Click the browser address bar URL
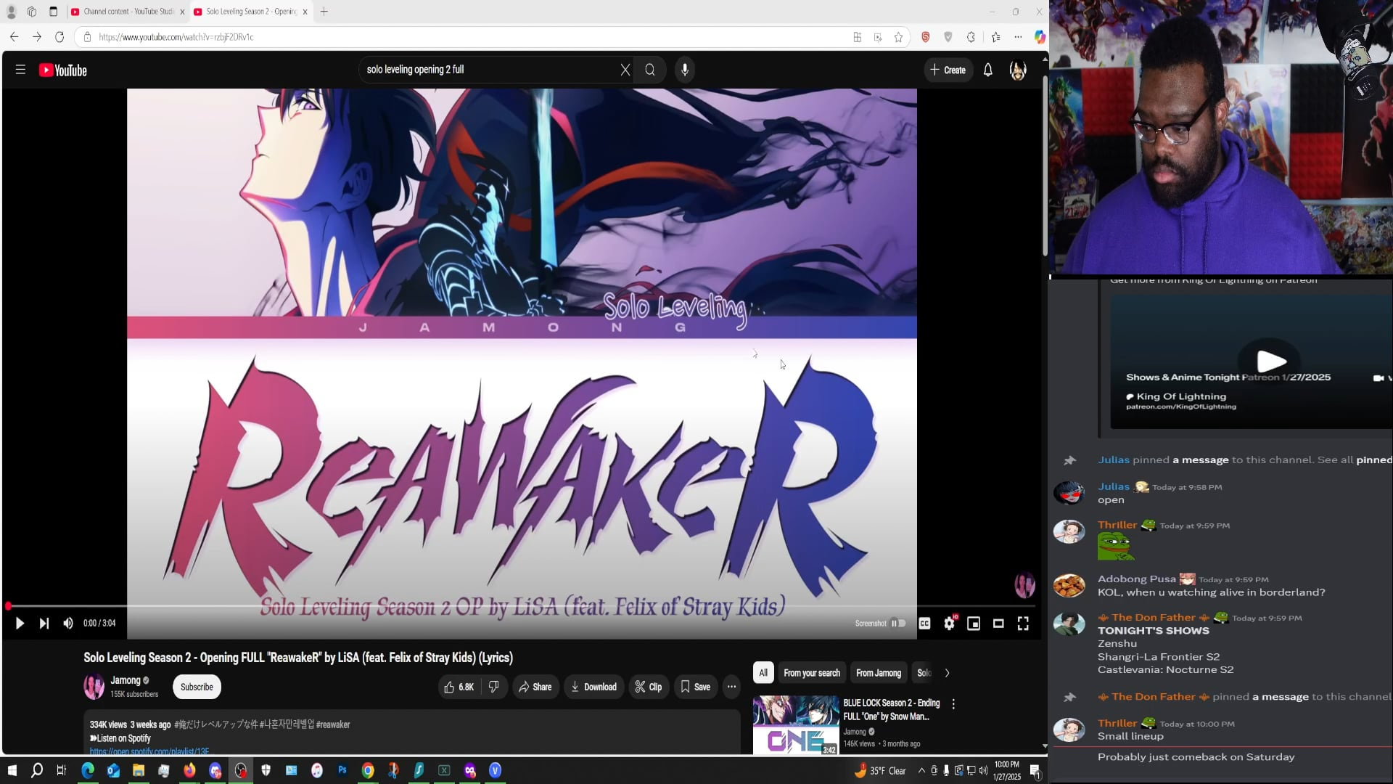This screenshot has width=1393, height=784. point(176,37)
